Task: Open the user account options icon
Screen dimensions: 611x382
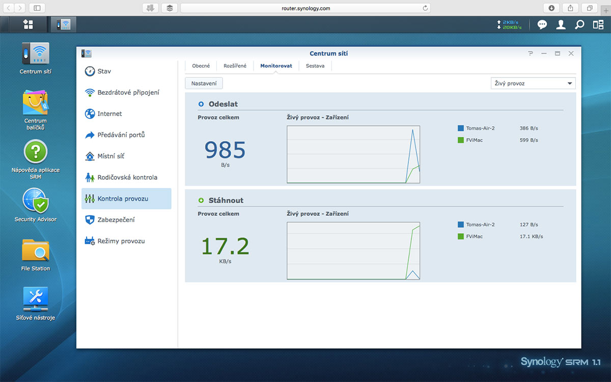Action: (x=561, y=24)
